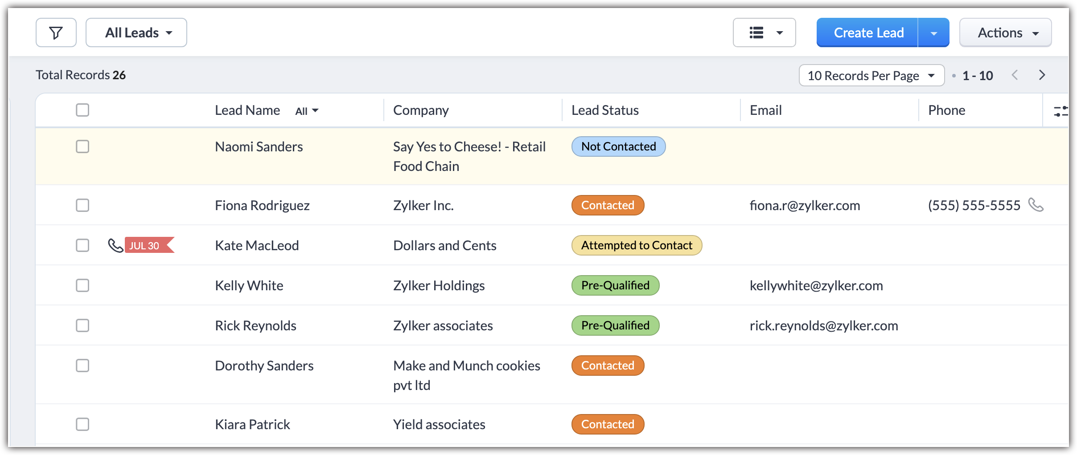This screenshot has width=1077, height=455.
Task: Click the JUL 30 activity flag
Action: [x=148, y=245]
